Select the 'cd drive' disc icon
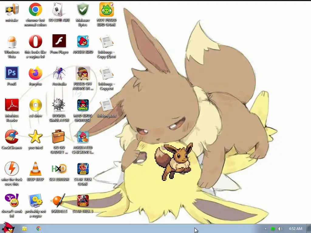The width and height of the screenshot is (311, 233). [36, 105]
